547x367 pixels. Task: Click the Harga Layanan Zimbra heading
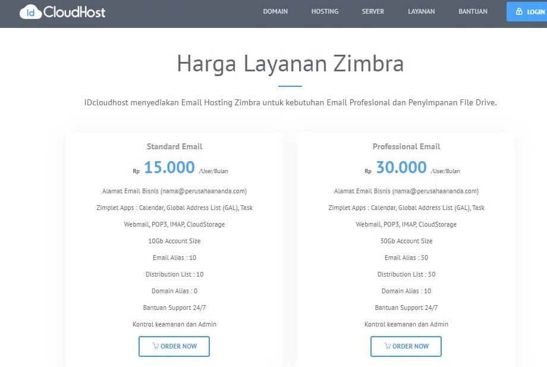pos(290,64)
